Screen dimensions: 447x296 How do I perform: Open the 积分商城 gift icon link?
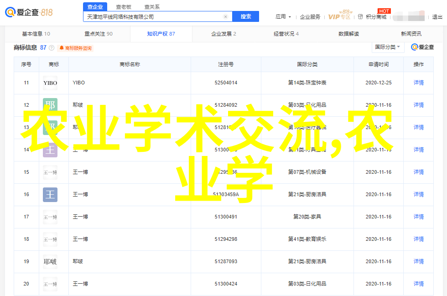tap(360, 17)
